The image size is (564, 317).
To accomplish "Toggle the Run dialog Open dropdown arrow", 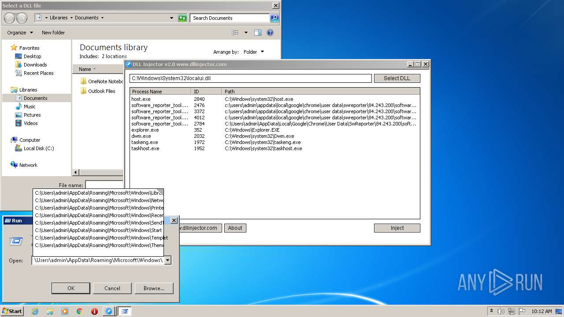I will click(167, 260).
